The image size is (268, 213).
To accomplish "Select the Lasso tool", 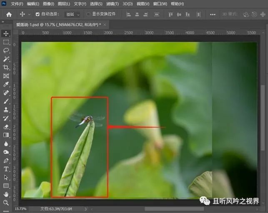I will [6, 50].
